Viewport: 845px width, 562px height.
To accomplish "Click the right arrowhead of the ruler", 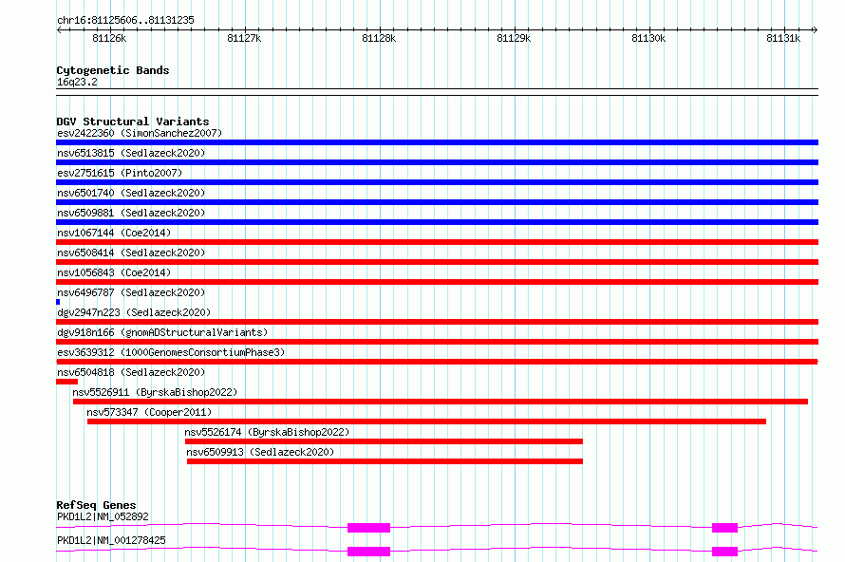I will [816, 30].
